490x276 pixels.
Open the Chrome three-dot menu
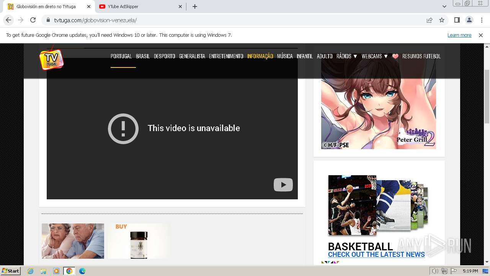[x=482, y=20]
